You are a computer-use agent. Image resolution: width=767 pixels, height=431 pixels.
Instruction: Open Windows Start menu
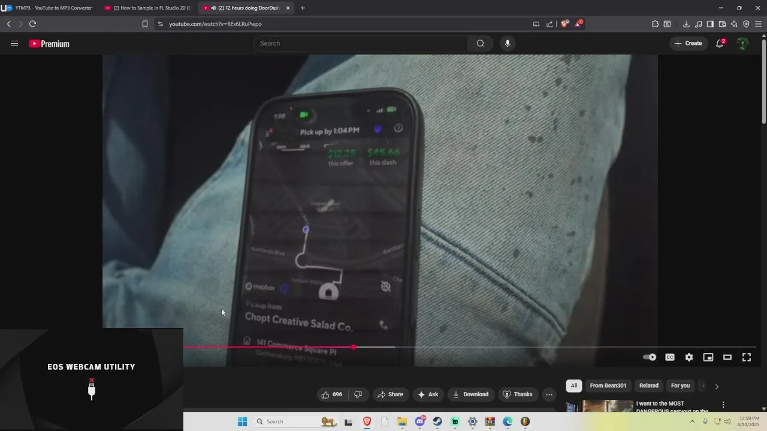(242, 421)
